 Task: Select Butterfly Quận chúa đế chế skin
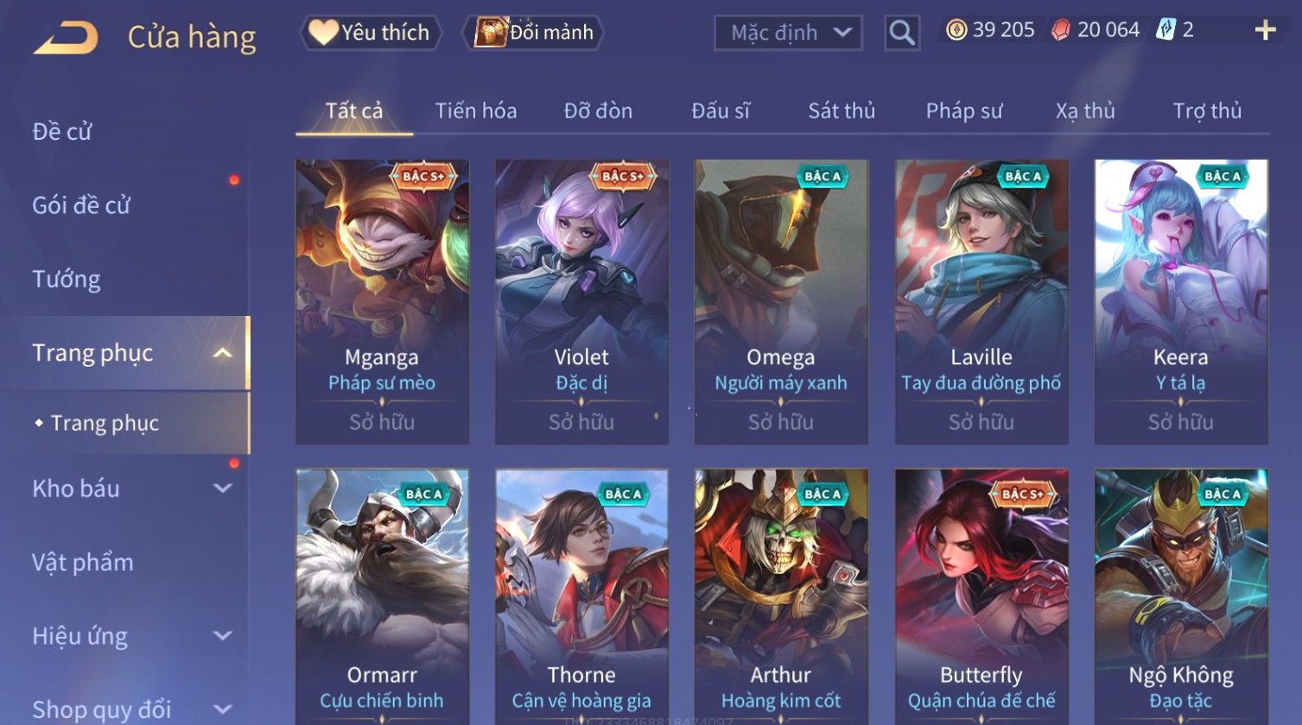[x=981, y=596]
